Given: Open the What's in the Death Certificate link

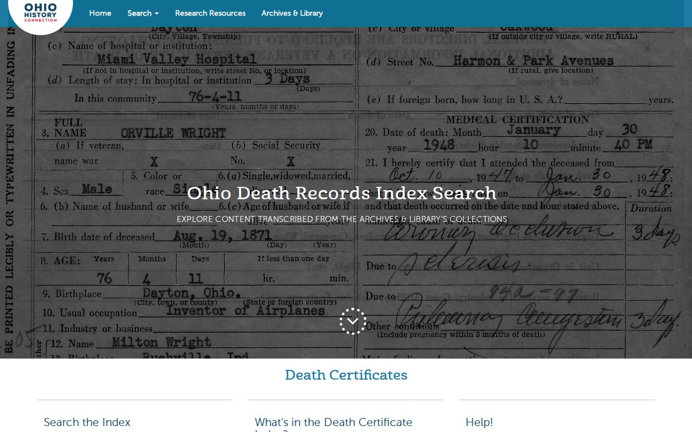Looking at the screenshot, I should [x=334, y=424].
